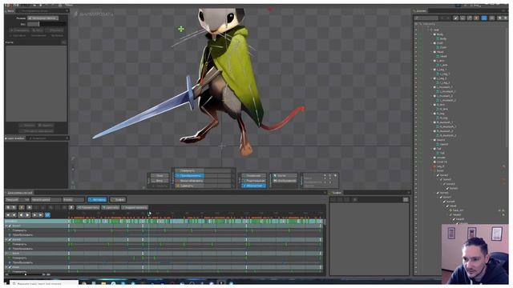
Task: Activate the Weights tool button
Action: [x=160, y=181]
